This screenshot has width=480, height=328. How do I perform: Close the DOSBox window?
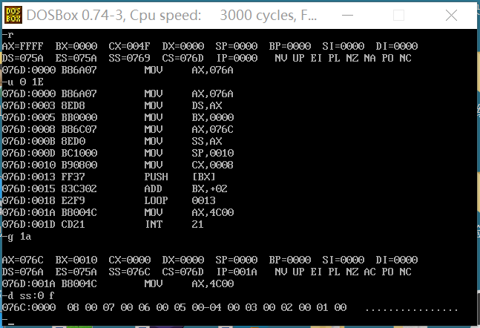[x=451, y=15]
